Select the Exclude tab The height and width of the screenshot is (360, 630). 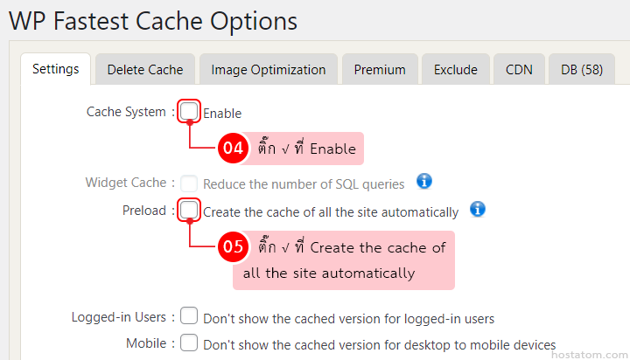tap(456, 70)
